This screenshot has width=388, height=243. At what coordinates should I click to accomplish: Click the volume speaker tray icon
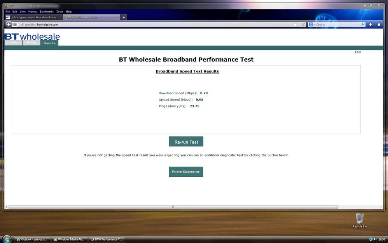376,239
